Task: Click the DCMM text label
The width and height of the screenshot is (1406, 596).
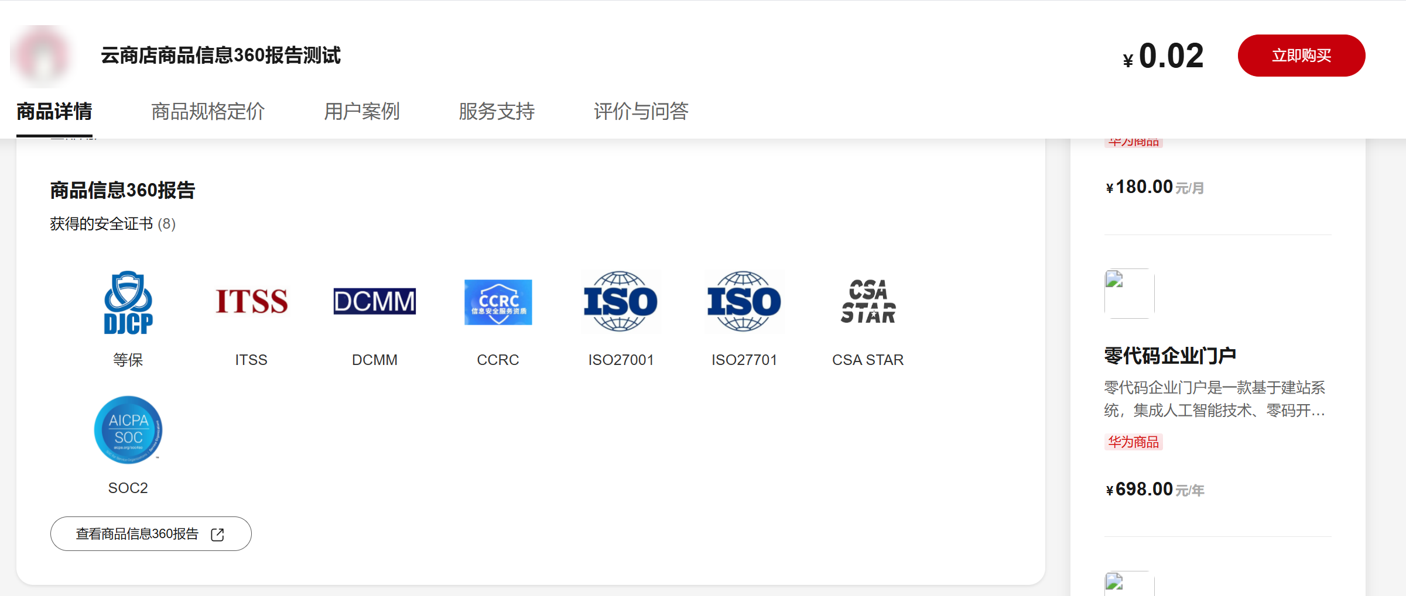Action: [x=375, y=360]
